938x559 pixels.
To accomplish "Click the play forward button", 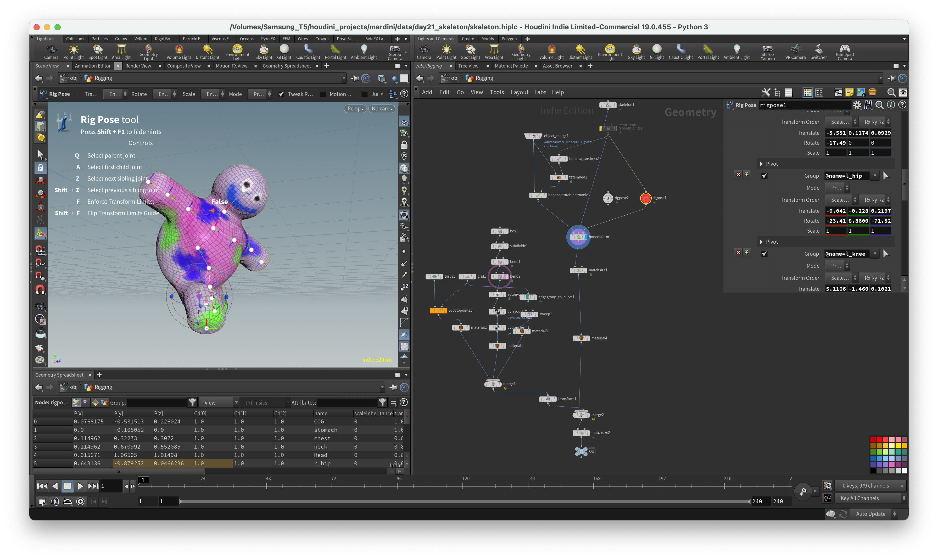I will (80, 486).
